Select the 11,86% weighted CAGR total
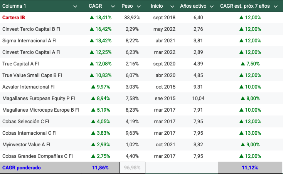Viewport: 283px width, 174px height. (100, 167)
